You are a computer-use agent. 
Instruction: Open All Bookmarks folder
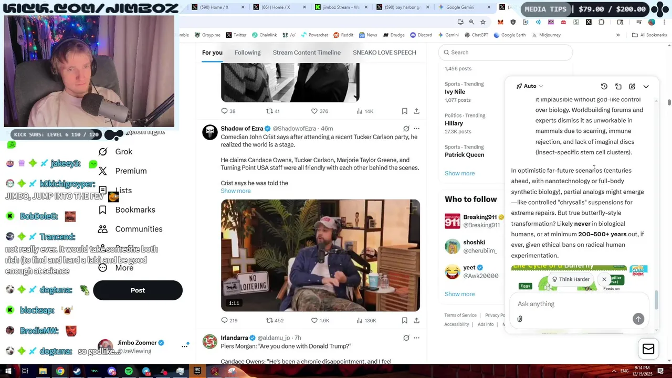[649, 35]
